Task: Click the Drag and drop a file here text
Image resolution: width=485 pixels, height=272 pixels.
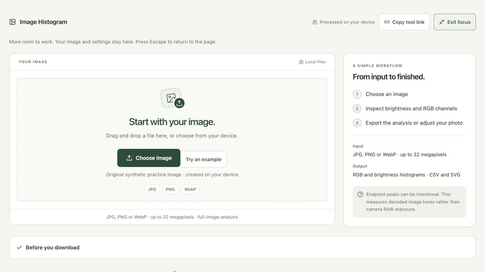Action: [x=172, y=136]
